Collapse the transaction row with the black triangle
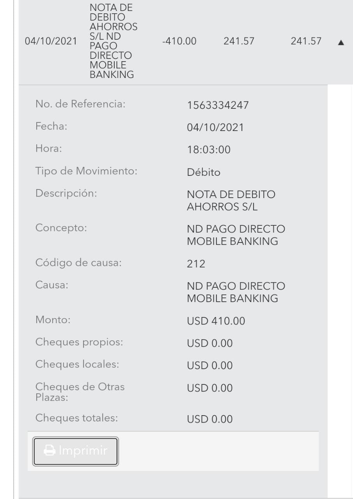353x499 pixels. pos(341,43)
